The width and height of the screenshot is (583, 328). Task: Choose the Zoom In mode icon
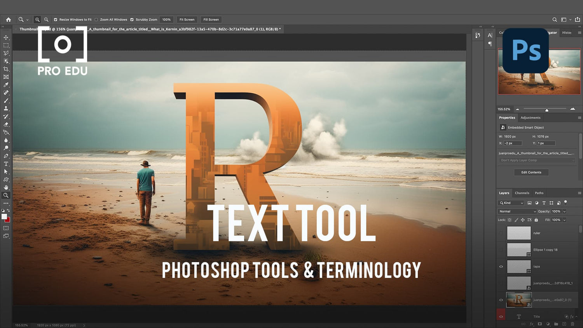(x=37, y=19)
